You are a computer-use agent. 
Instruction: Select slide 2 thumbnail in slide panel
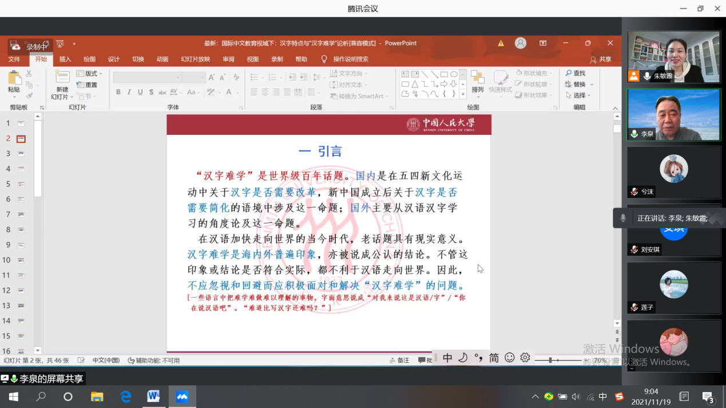click(x=21, y=138)
